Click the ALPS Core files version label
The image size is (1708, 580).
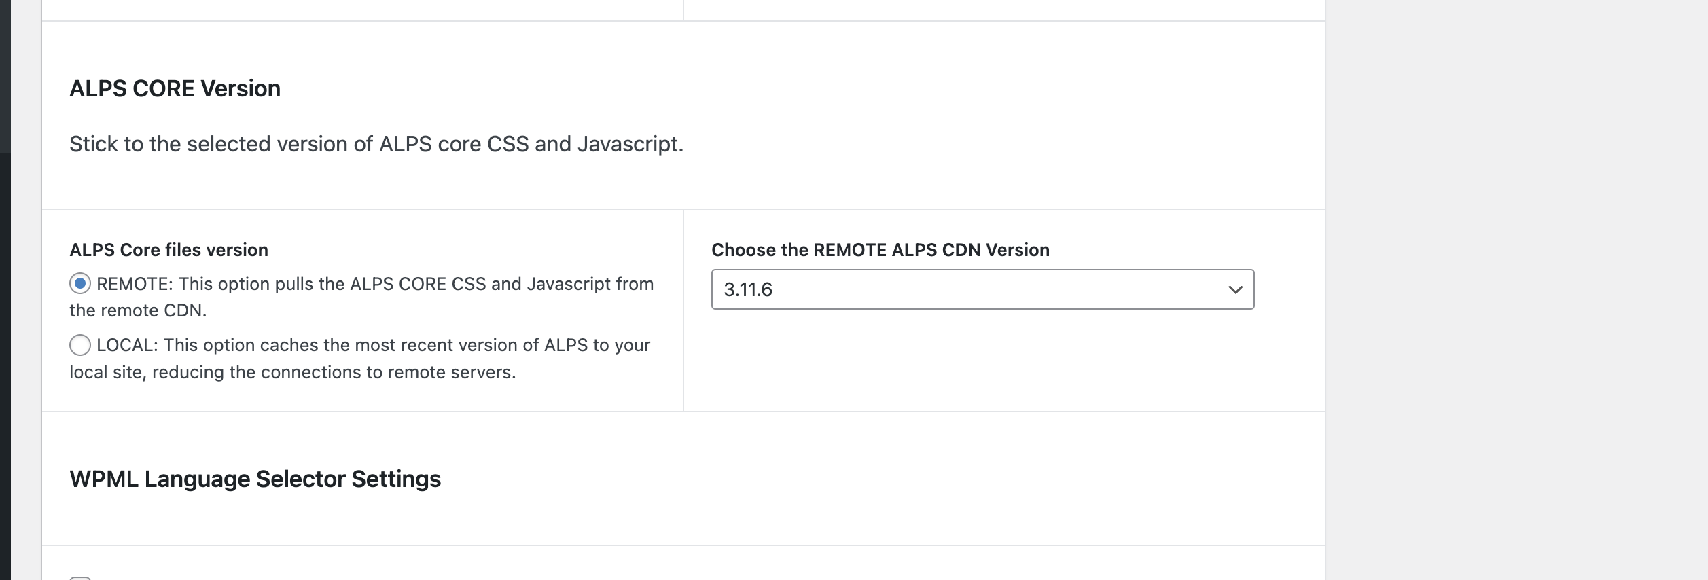point(168,249)
